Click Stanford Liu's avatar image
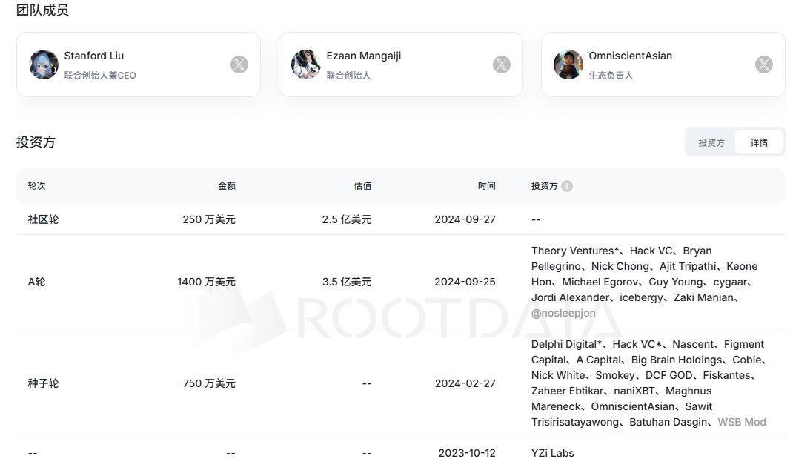 pyautogui.click(x=44, y=65)
